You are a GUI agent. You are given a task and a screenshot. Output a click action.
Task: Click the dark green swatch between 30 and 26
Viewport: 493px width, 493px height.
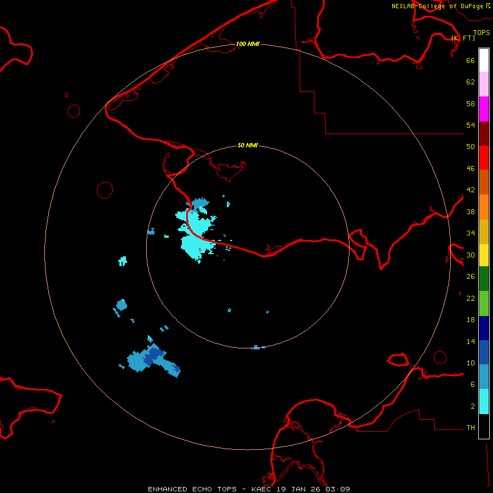484,279
